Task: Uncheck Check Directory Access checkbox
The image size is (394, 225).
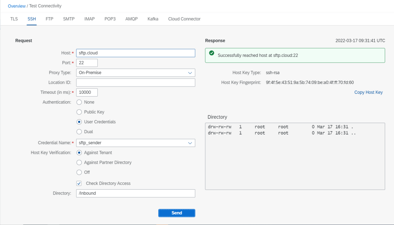Action: click(x=79, y=183)
